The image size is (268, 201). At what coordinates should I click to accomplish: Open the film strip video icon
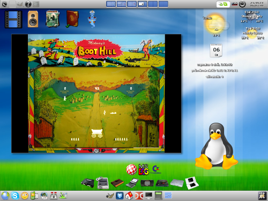[x=13, y=19]
